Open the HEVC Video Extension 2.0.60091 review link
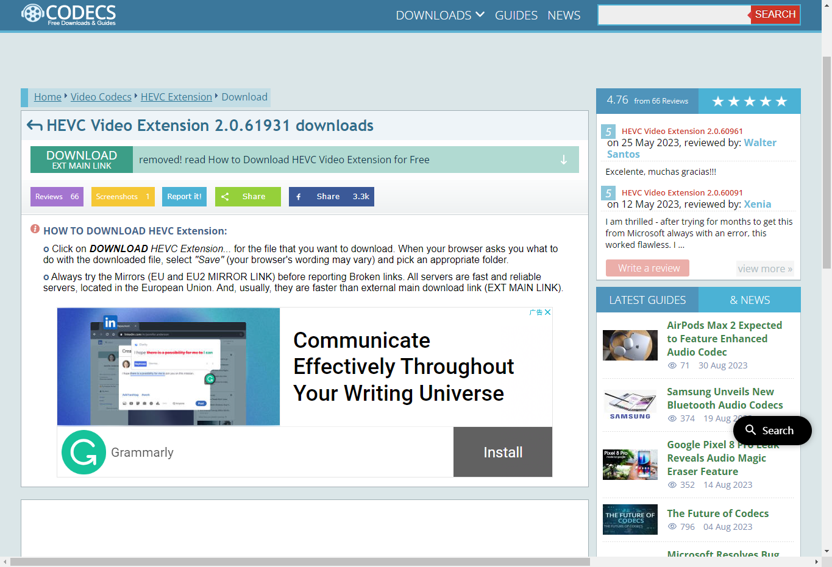 [682, 192]
